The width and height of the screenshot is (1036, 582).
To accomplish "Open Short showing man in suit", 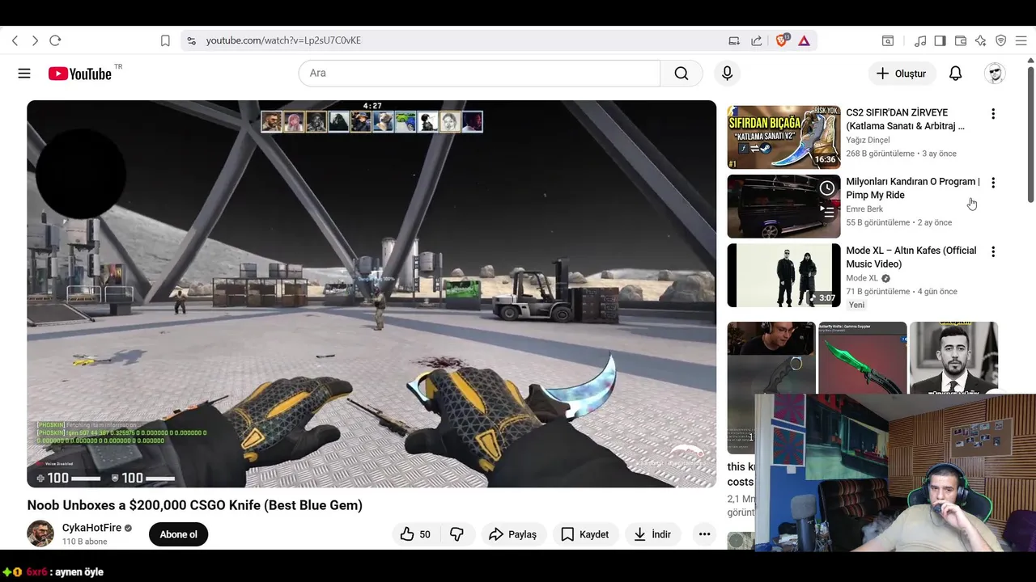I will pyautogui.click(x=953, y=358).
